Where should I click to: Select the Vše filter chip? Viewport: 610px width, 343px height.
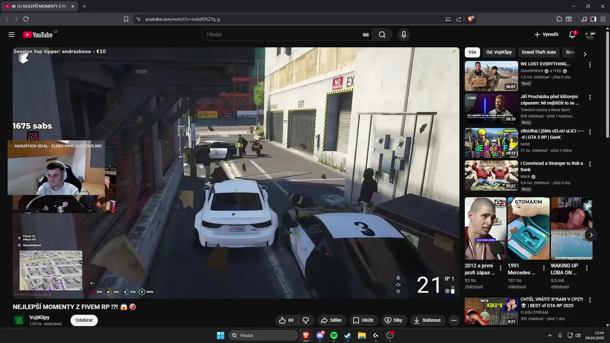click(x=472, y=52)
